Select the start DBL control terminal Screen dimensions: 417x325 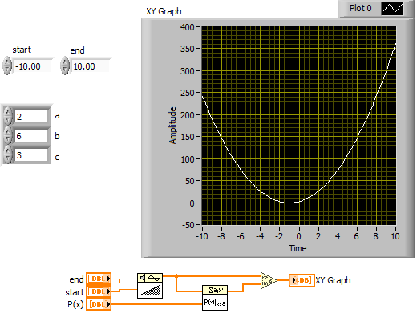[99, 291]
